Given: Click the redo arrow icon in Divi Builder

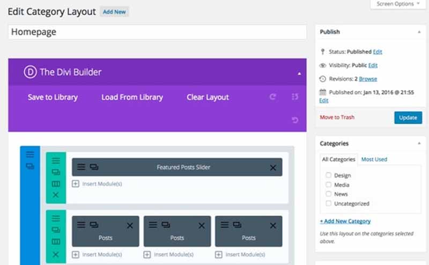Looking at the screenshot, I should (273, 97).
